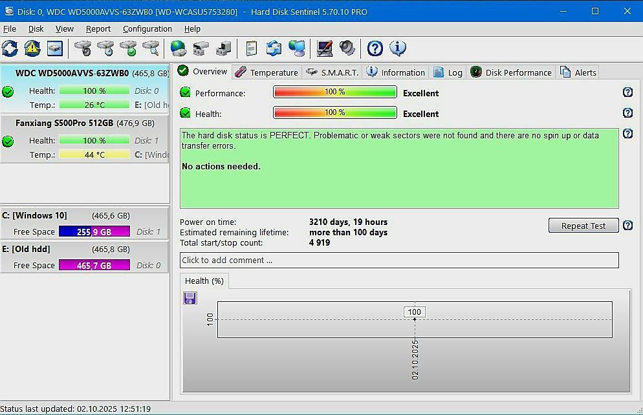The height and width of the screenshot is (415, 643).
Task: Switch to the Alerts tab
Action: (578, 72)
